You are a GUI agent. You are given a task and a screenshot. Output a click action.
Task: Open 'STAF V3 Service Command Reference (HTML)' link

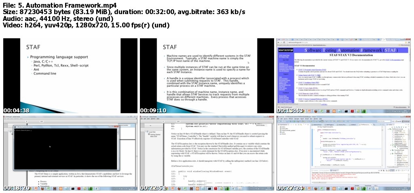[x=313, y=99]
